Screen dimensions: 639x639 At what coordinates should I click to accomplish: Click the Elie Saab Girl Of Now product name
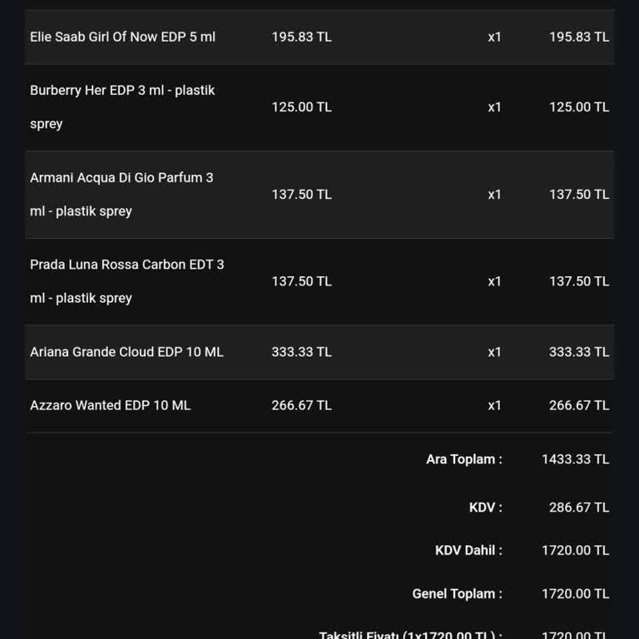coord(122,37)
